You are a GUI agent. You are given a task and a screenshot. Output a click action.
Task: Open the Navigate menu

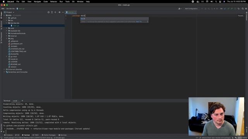pos(37,2)
